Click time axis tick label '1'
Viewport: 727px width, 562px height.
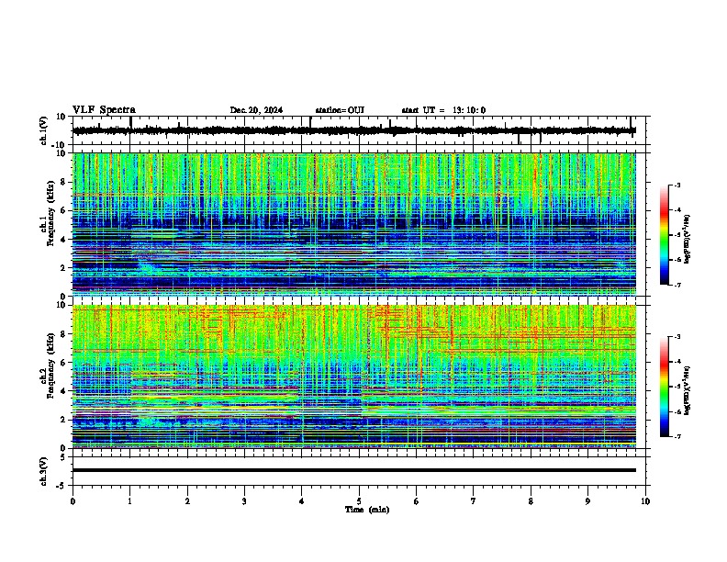129,501
